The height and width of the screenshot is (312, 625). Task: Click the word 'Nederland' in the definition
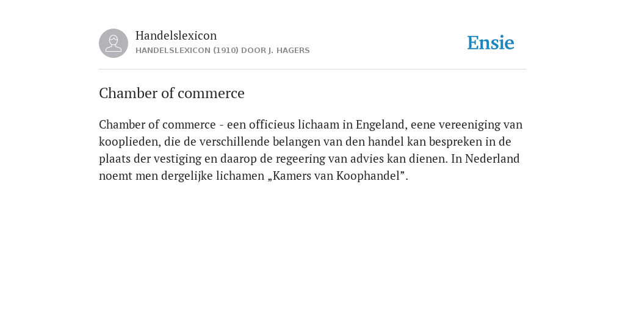[493, 159]
